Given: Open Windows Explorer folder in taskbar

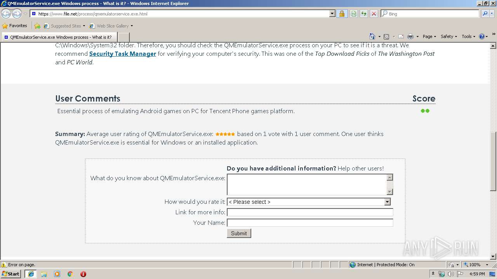Looking at the screenshot, I should [44, 274].
